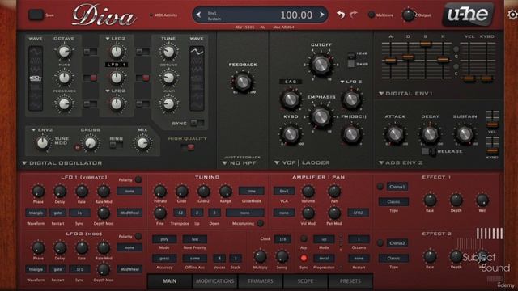Screen dimensions: 518x291
Task: Open LFO 1 Restart dropdown showing gate
Action: point(57,213)
